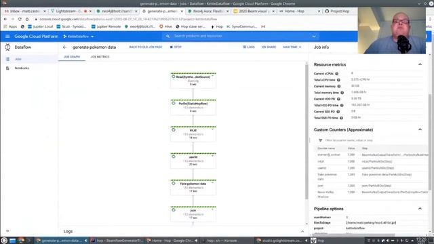Go back using the arrow beside generate-pokemon-data

pos(65,47)
